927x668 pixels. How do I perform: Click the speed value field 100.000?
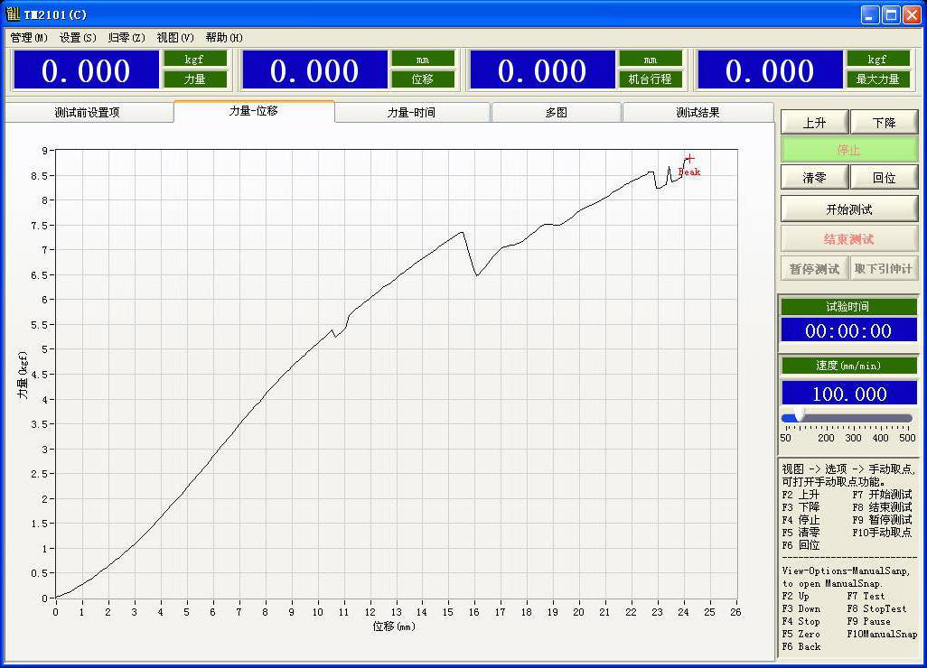coord(848,394)
